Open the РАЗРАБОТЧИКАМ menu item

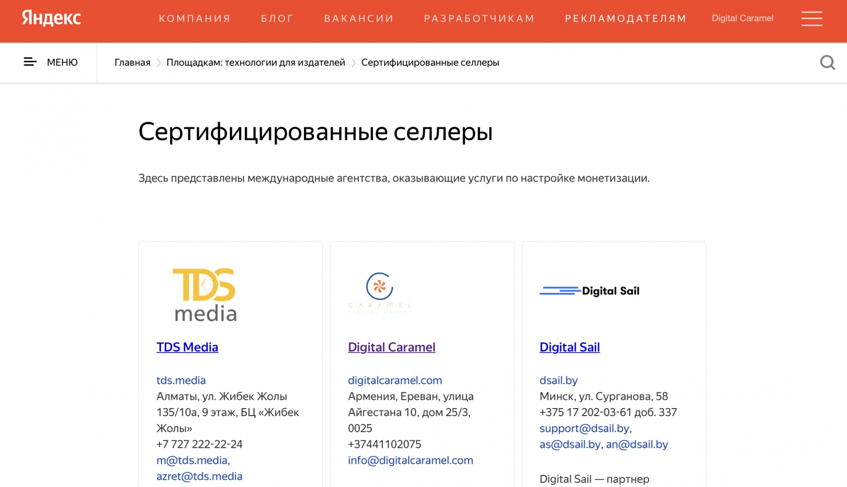[479, 19]
